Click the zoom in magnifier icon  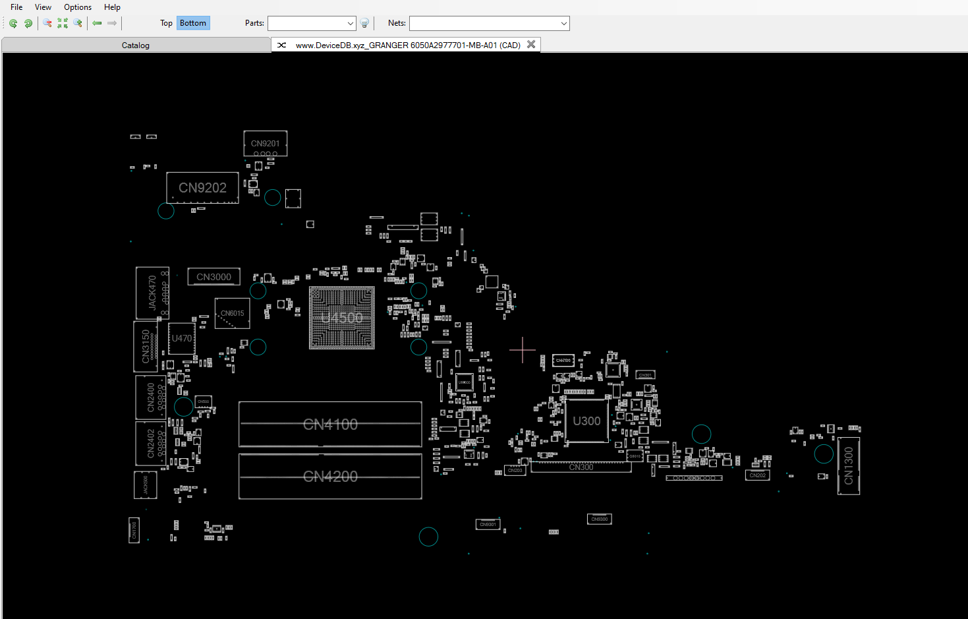tap(78, 23)
